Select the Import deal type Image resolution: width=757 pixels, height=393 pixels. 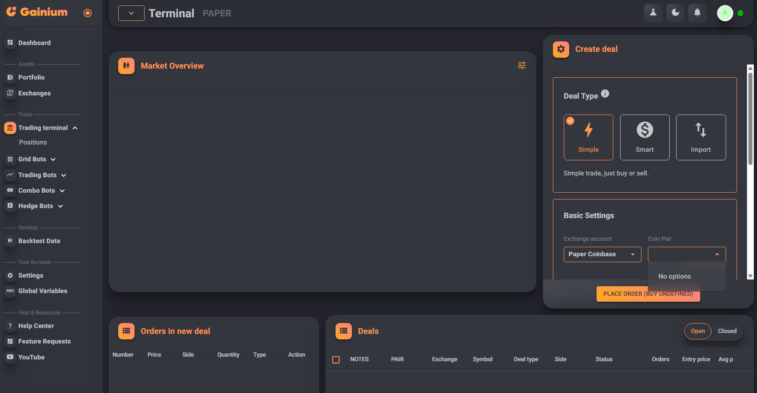[700, 137]
